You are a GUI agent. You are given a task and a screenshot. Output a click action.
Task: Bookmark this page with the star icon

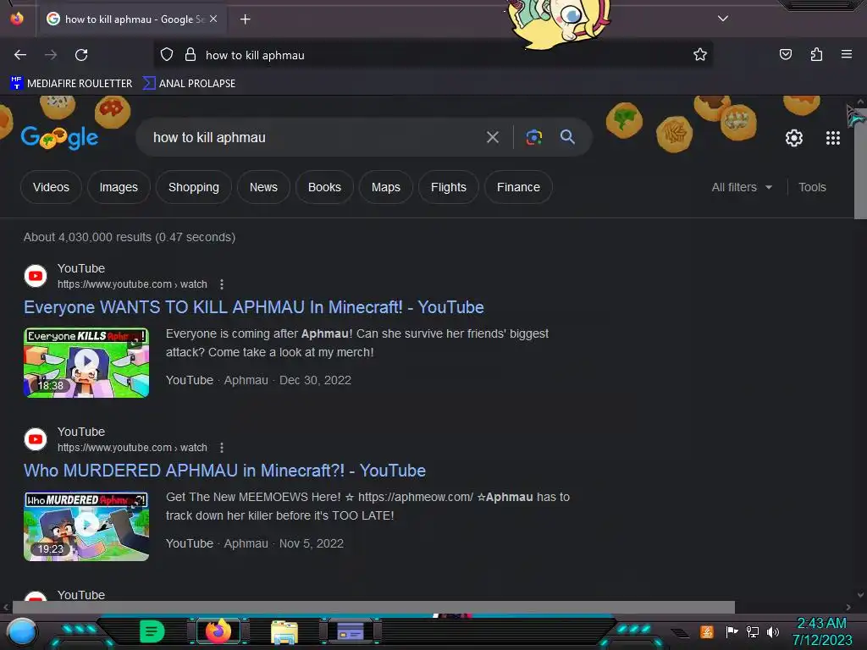click(700, 55)
